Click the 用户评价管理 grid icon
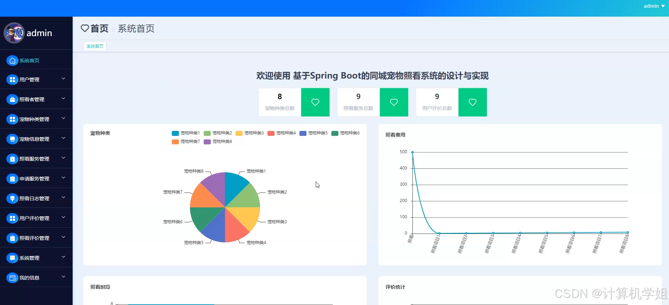Viewport: 669px width, 305px height. click(12, 218)
